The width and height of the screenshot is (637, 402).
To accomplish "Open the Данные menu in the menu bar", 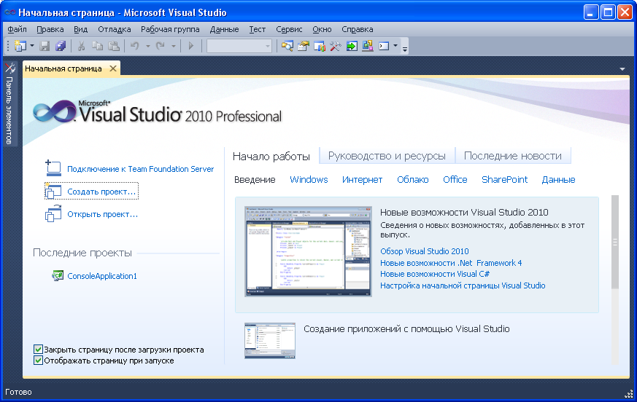I will (x=224, y=29).
